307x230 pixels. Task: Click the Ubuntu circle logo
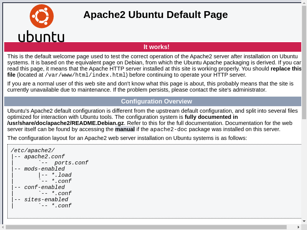tap(41, 16)
